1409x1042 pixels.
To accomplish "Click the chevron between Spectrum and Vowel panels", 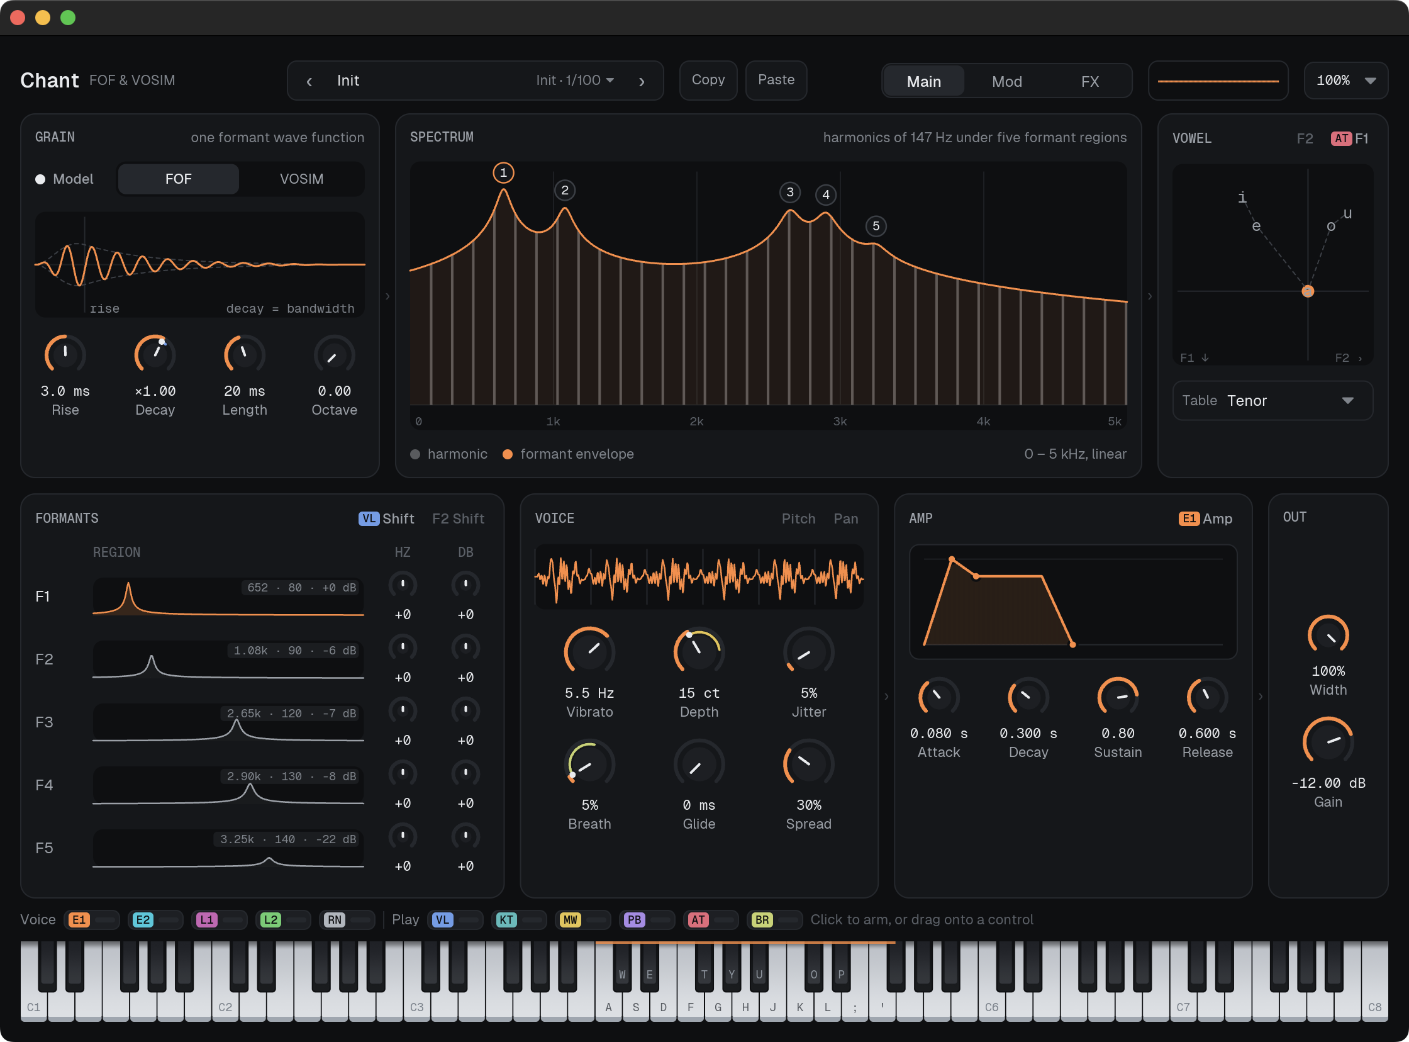I will pyautogui.click(x=1150, y=296).
